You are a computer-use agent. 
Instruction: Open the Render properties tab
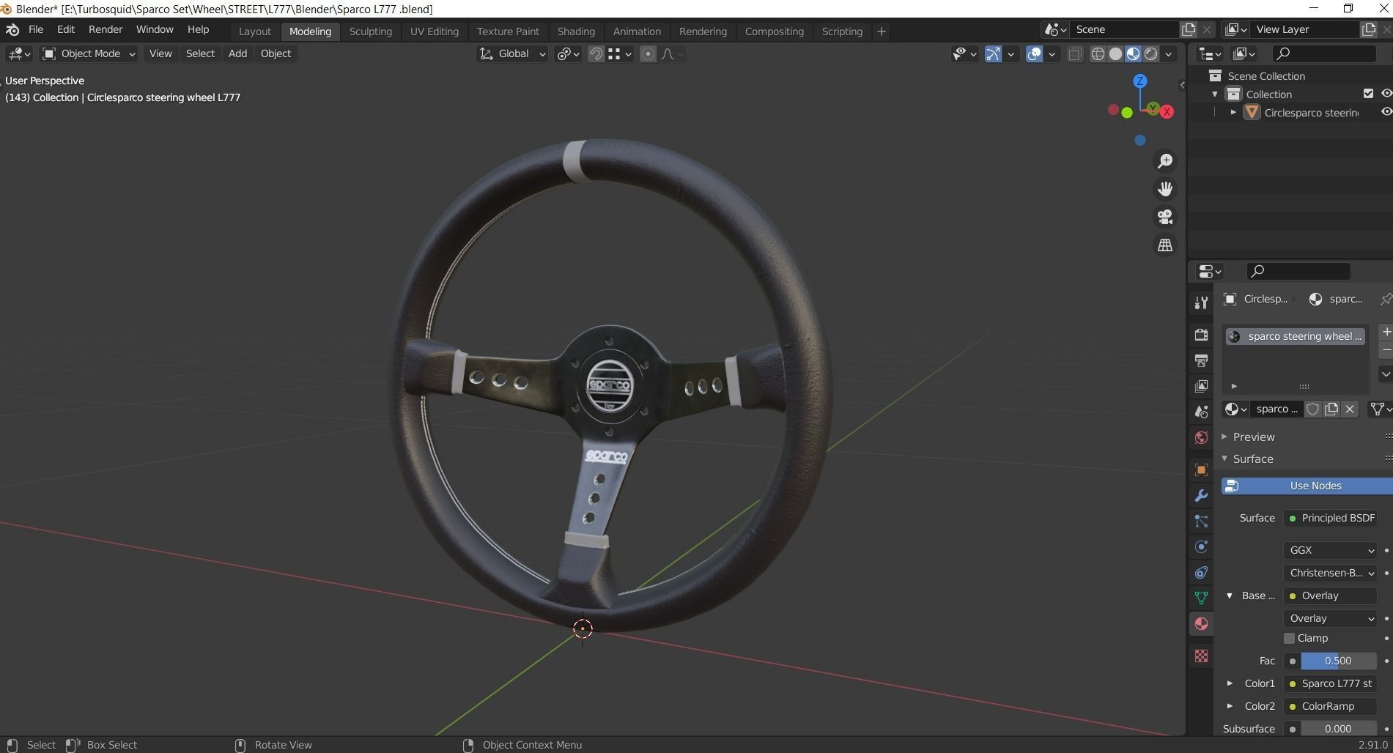point(1201,335)
